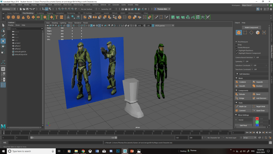
Task: Select the Select tool arrow in toolbox
Action: pyautogui.click(x=3, y=25)
